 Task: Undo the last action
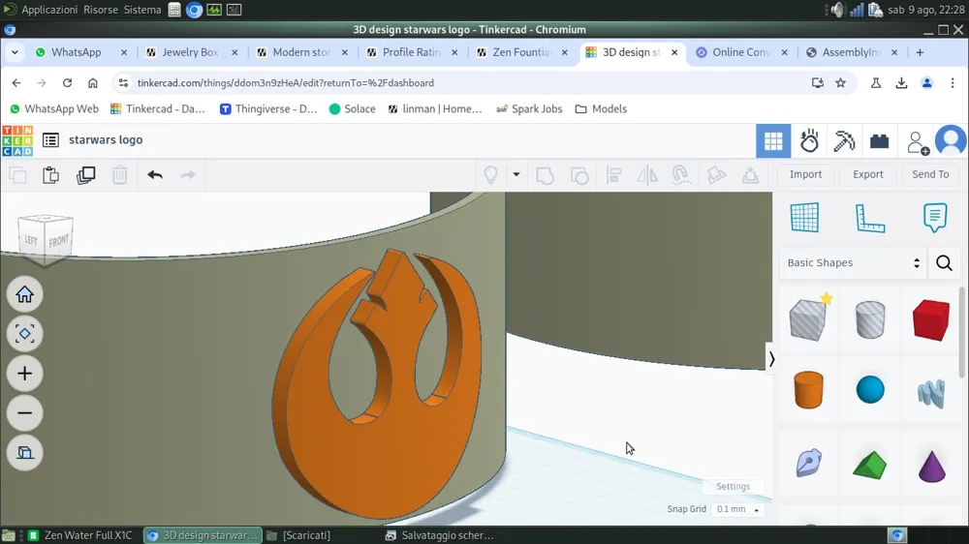coord(155,175)
